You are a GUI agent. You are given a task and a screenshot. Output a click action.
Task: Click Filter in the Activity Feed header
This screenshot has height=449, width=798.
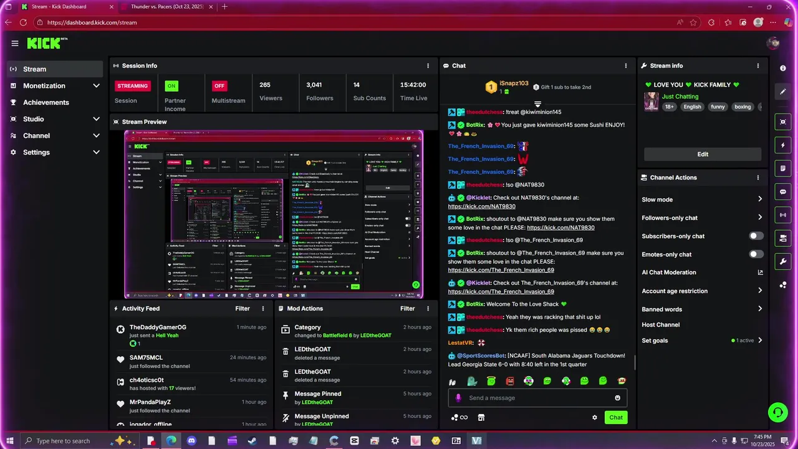click(x=243, y=309)
